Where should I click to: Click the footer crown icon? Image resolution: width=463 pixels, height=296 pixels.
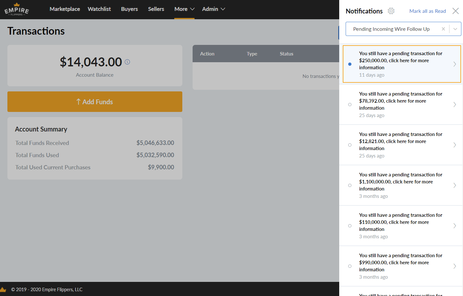3,289
